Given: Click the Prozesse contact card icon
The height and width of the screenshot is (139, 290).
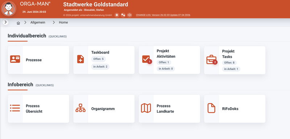Looking at the screenshot, I should pos(15,59).
